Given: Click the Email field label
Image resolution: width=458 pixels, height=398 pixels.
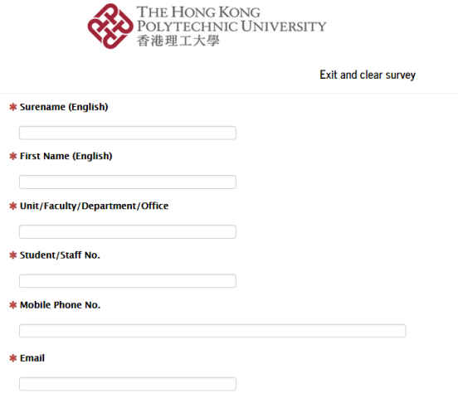Looking at the screenshot, I should (x=32, y=358).
